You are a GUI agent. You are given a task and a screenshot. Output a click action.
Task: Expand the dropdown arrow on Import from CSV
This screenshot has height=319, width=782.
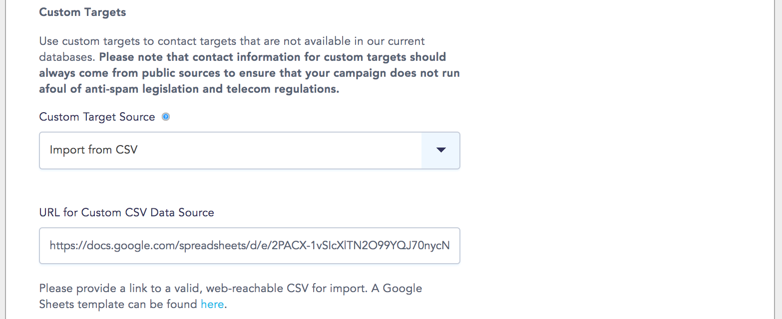[x=440, y=150]
